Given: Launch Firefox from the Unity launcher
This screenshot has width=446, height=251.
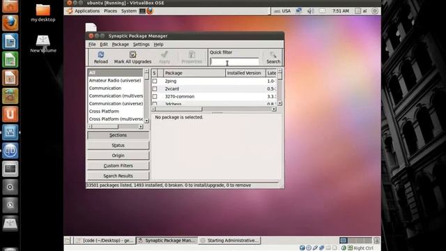Looking at the screenshot, I should tap(10, 23).
